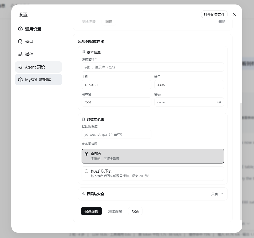
Task: Click the settings dialog vertical scrollbar
Action: point(241,162)
